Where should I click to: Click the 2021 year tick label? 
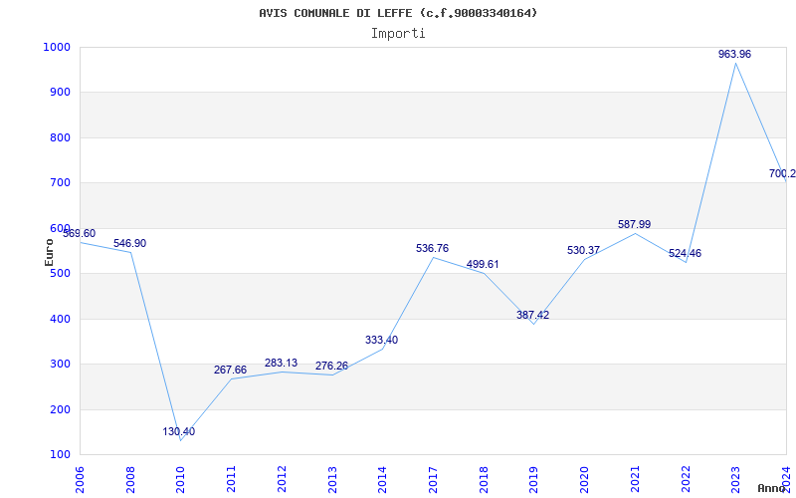(x=635, y=480)
